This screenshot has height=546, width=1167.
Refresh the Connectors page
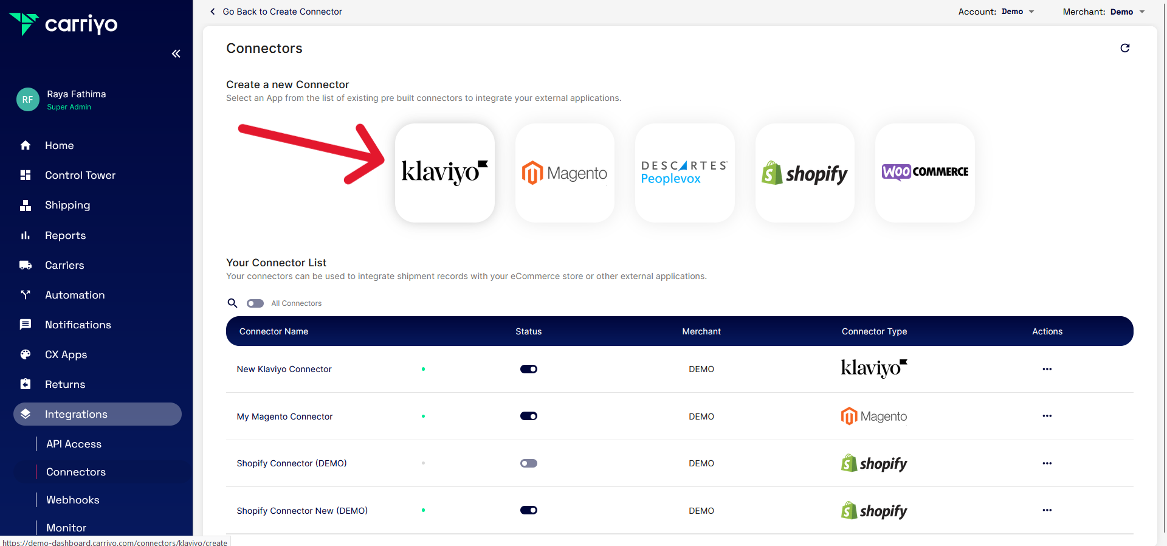click(x=1125, y=48)
